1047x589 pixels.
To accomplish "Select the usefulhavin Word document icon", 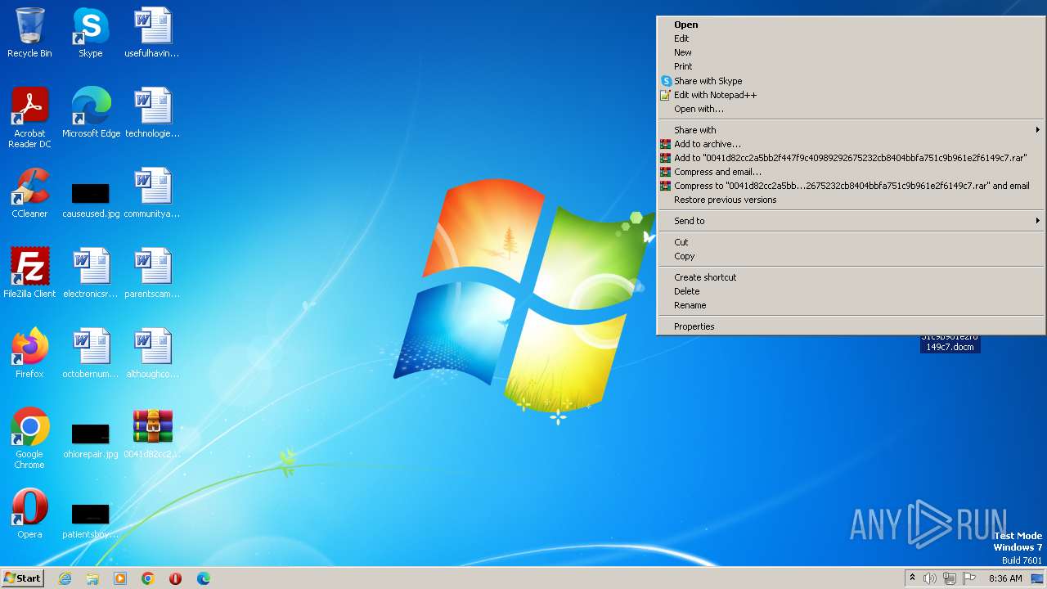I will 152,33.
